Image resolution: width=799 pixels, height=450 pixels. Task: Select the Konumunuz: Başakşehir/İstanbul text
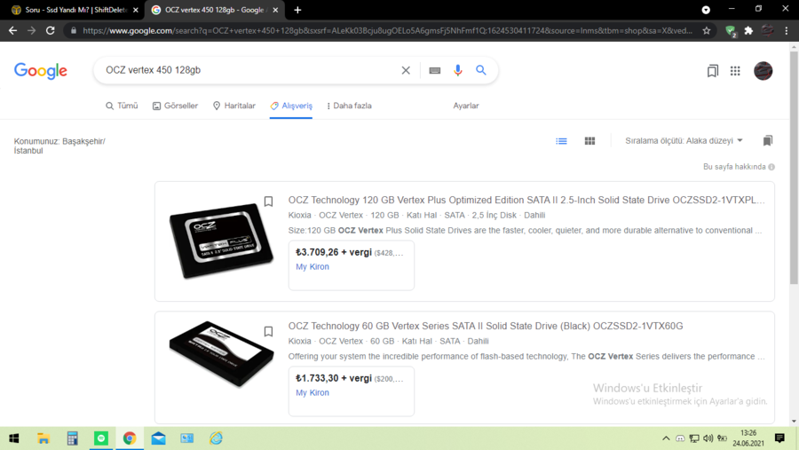pos(59,146)
